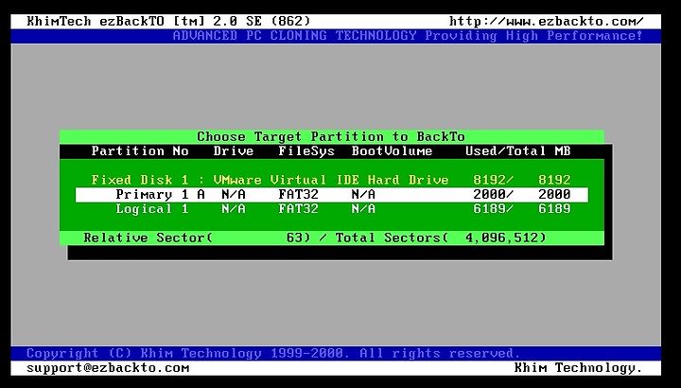
Task: Select the Primary 1 A partition row
Action: [332, 195]
